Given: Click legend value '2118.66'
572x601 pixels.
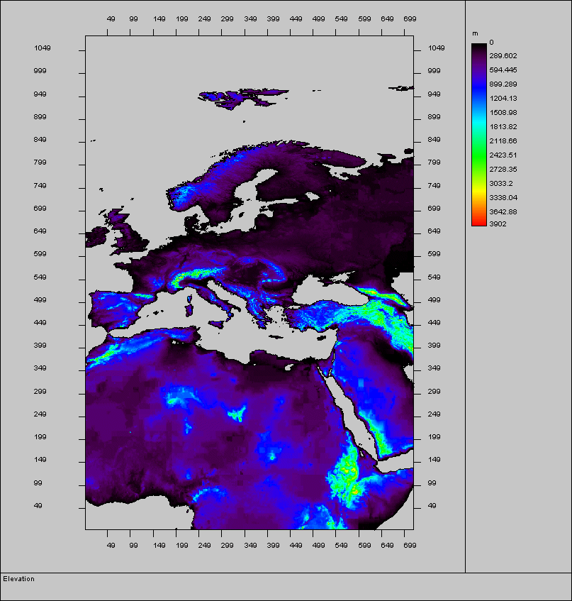Looking at the screenshot, I should click(x=503, y=141).
